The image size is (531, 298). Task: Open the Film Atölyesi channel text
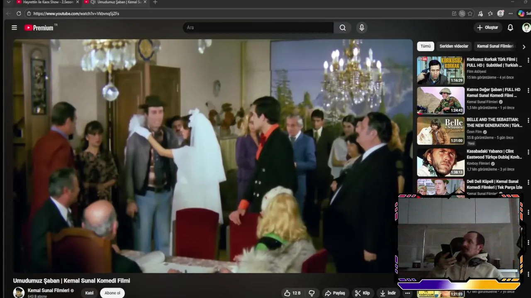476,72
